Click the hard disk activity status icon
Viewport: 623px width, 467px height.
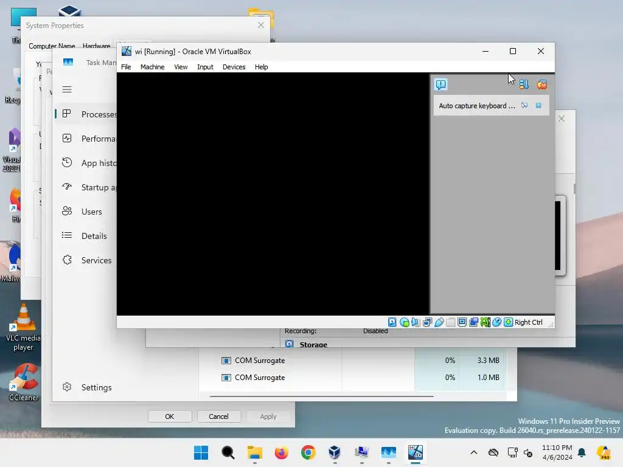click(392, 322)
